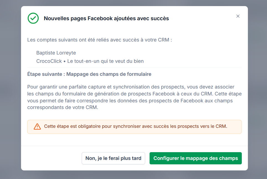267x179 pixels.
Task: Click the line starting "vous permet de faire correspondre"
Action: (x=130, y=101)
